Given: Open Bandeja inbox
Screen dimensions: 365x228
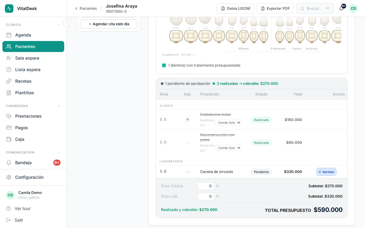Looking at the screenshot, I should click(33, 163).
